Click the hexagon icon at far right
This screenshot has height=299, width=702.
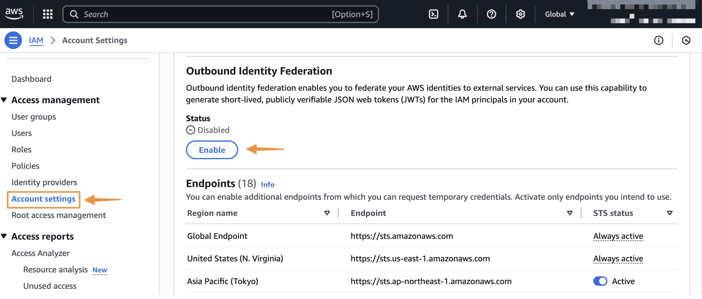coord(686,40)
